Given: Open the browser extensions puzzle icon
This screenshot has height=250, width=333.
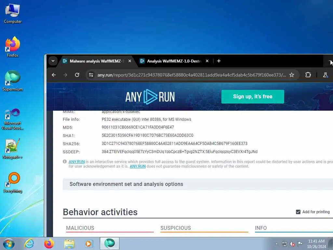Looking at the screenshot, I should [308, 75].
